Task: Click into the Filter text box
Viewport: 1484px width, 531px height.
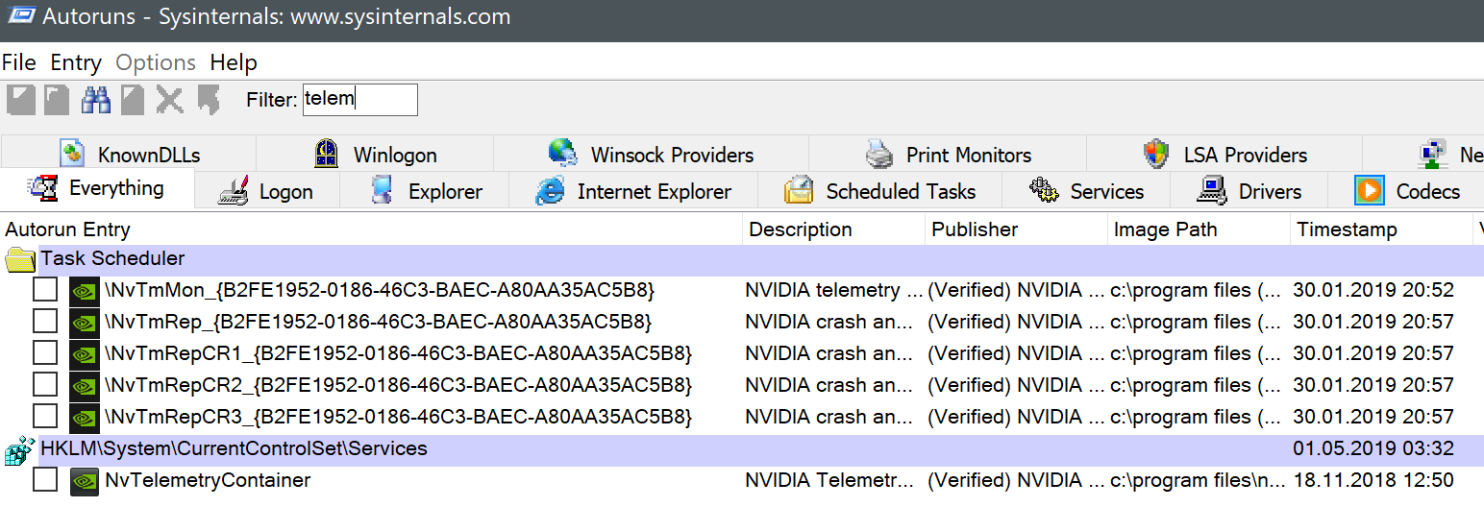Action: [x=360, y=100]
